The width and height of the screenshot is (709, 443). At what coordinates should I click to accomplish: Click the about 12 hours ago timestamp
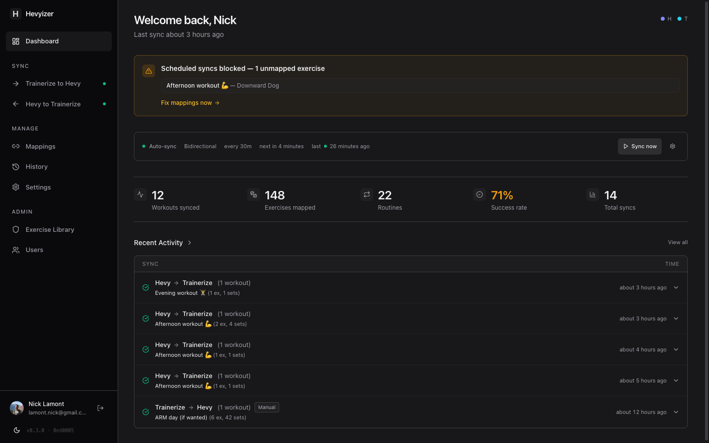(641, 412)
